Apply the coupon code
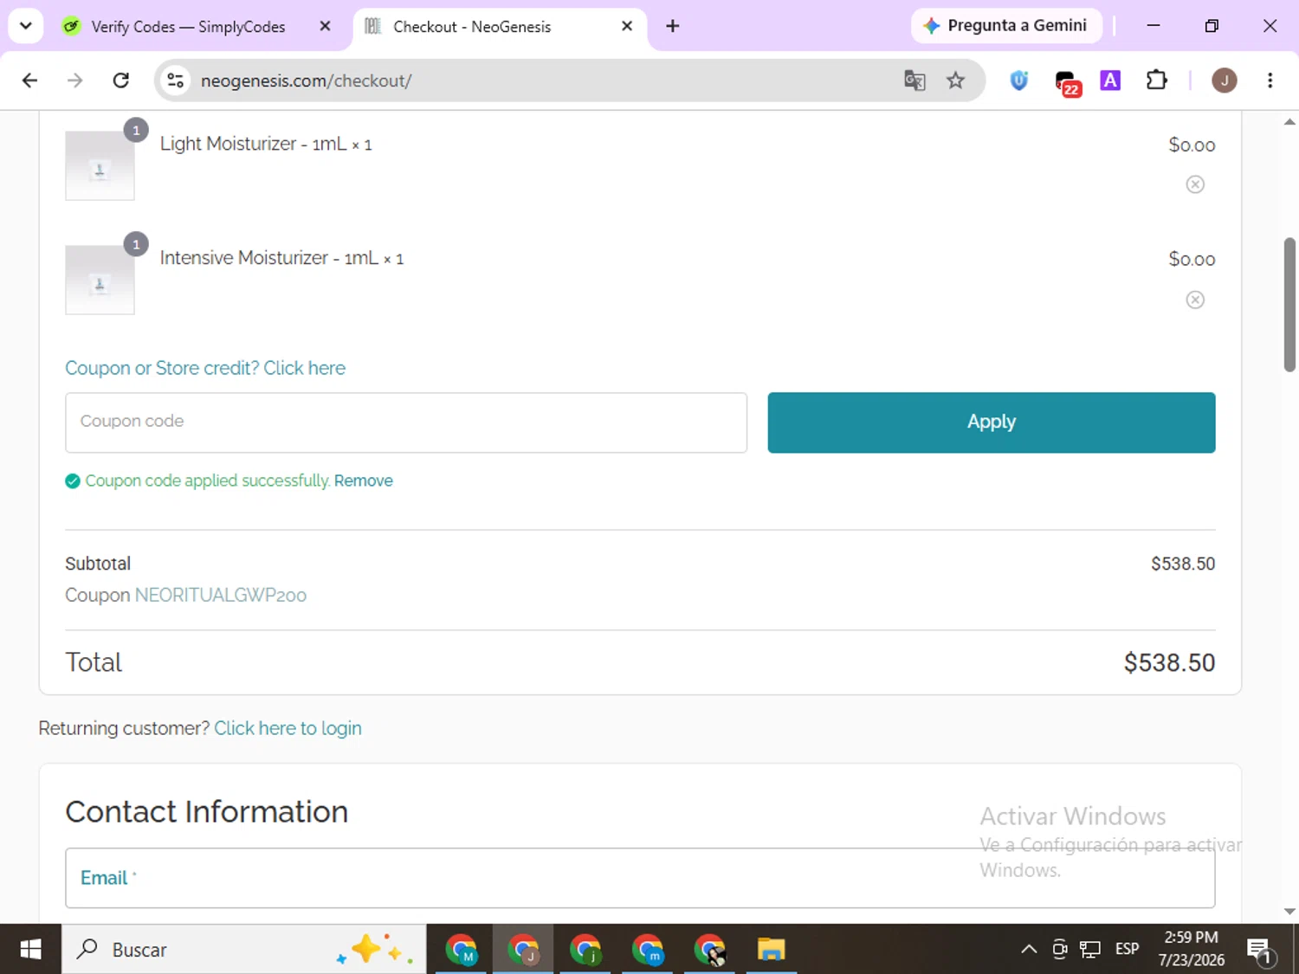This screenshot has width=1299, height=974. (992, 422)
